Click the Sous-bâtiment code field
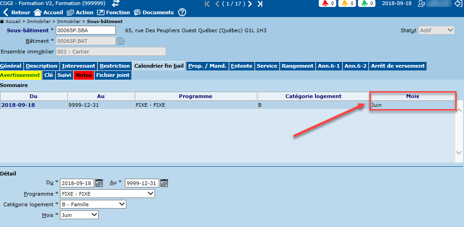The image size is (464, 227). 85,30
